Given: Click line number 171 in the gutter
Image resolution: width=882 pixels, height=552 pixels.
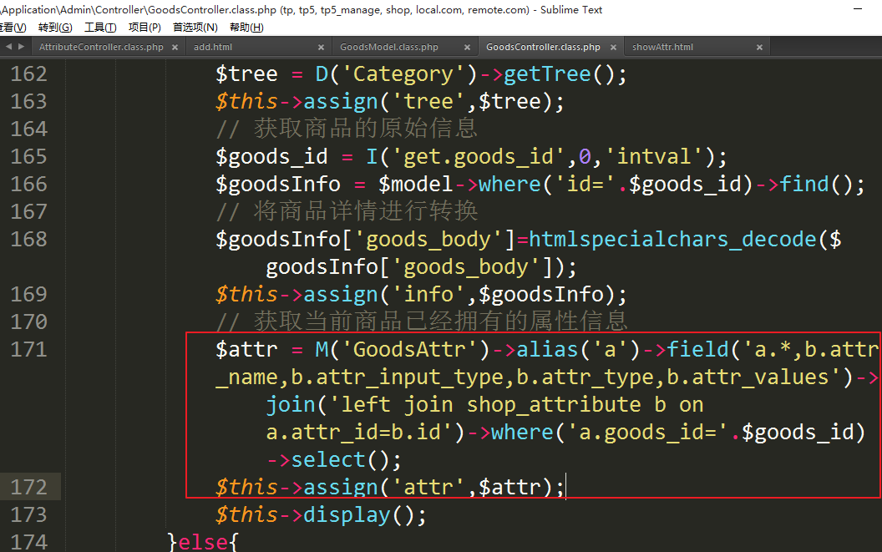Looking at the screenshot, I should coord(29,349).
